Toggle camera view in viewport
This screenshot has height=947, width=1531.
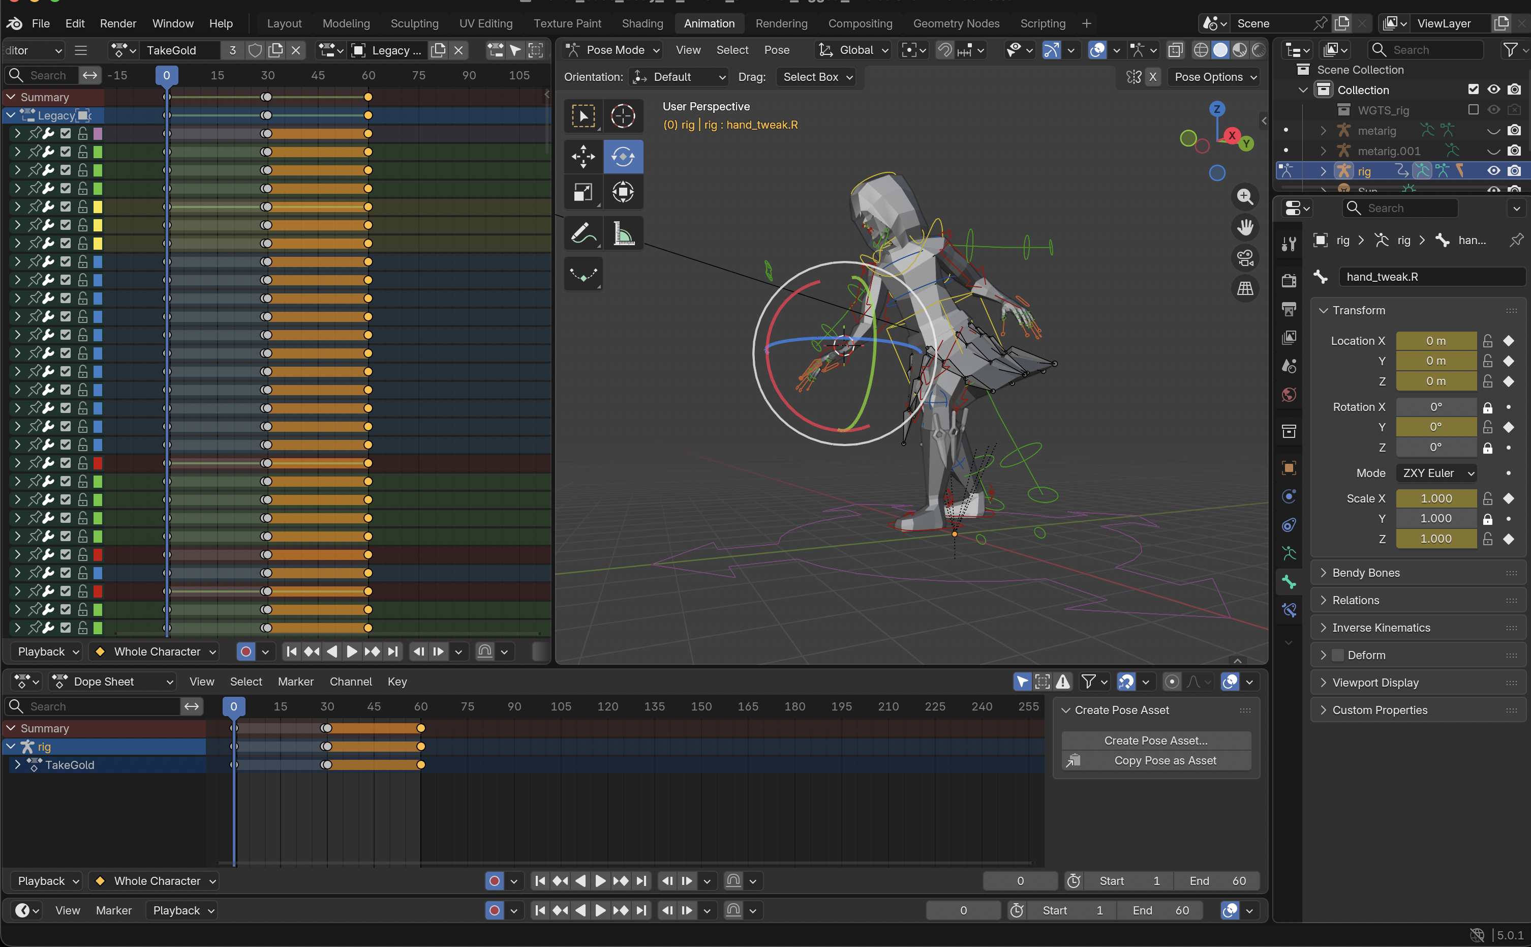coord(1245,257)
